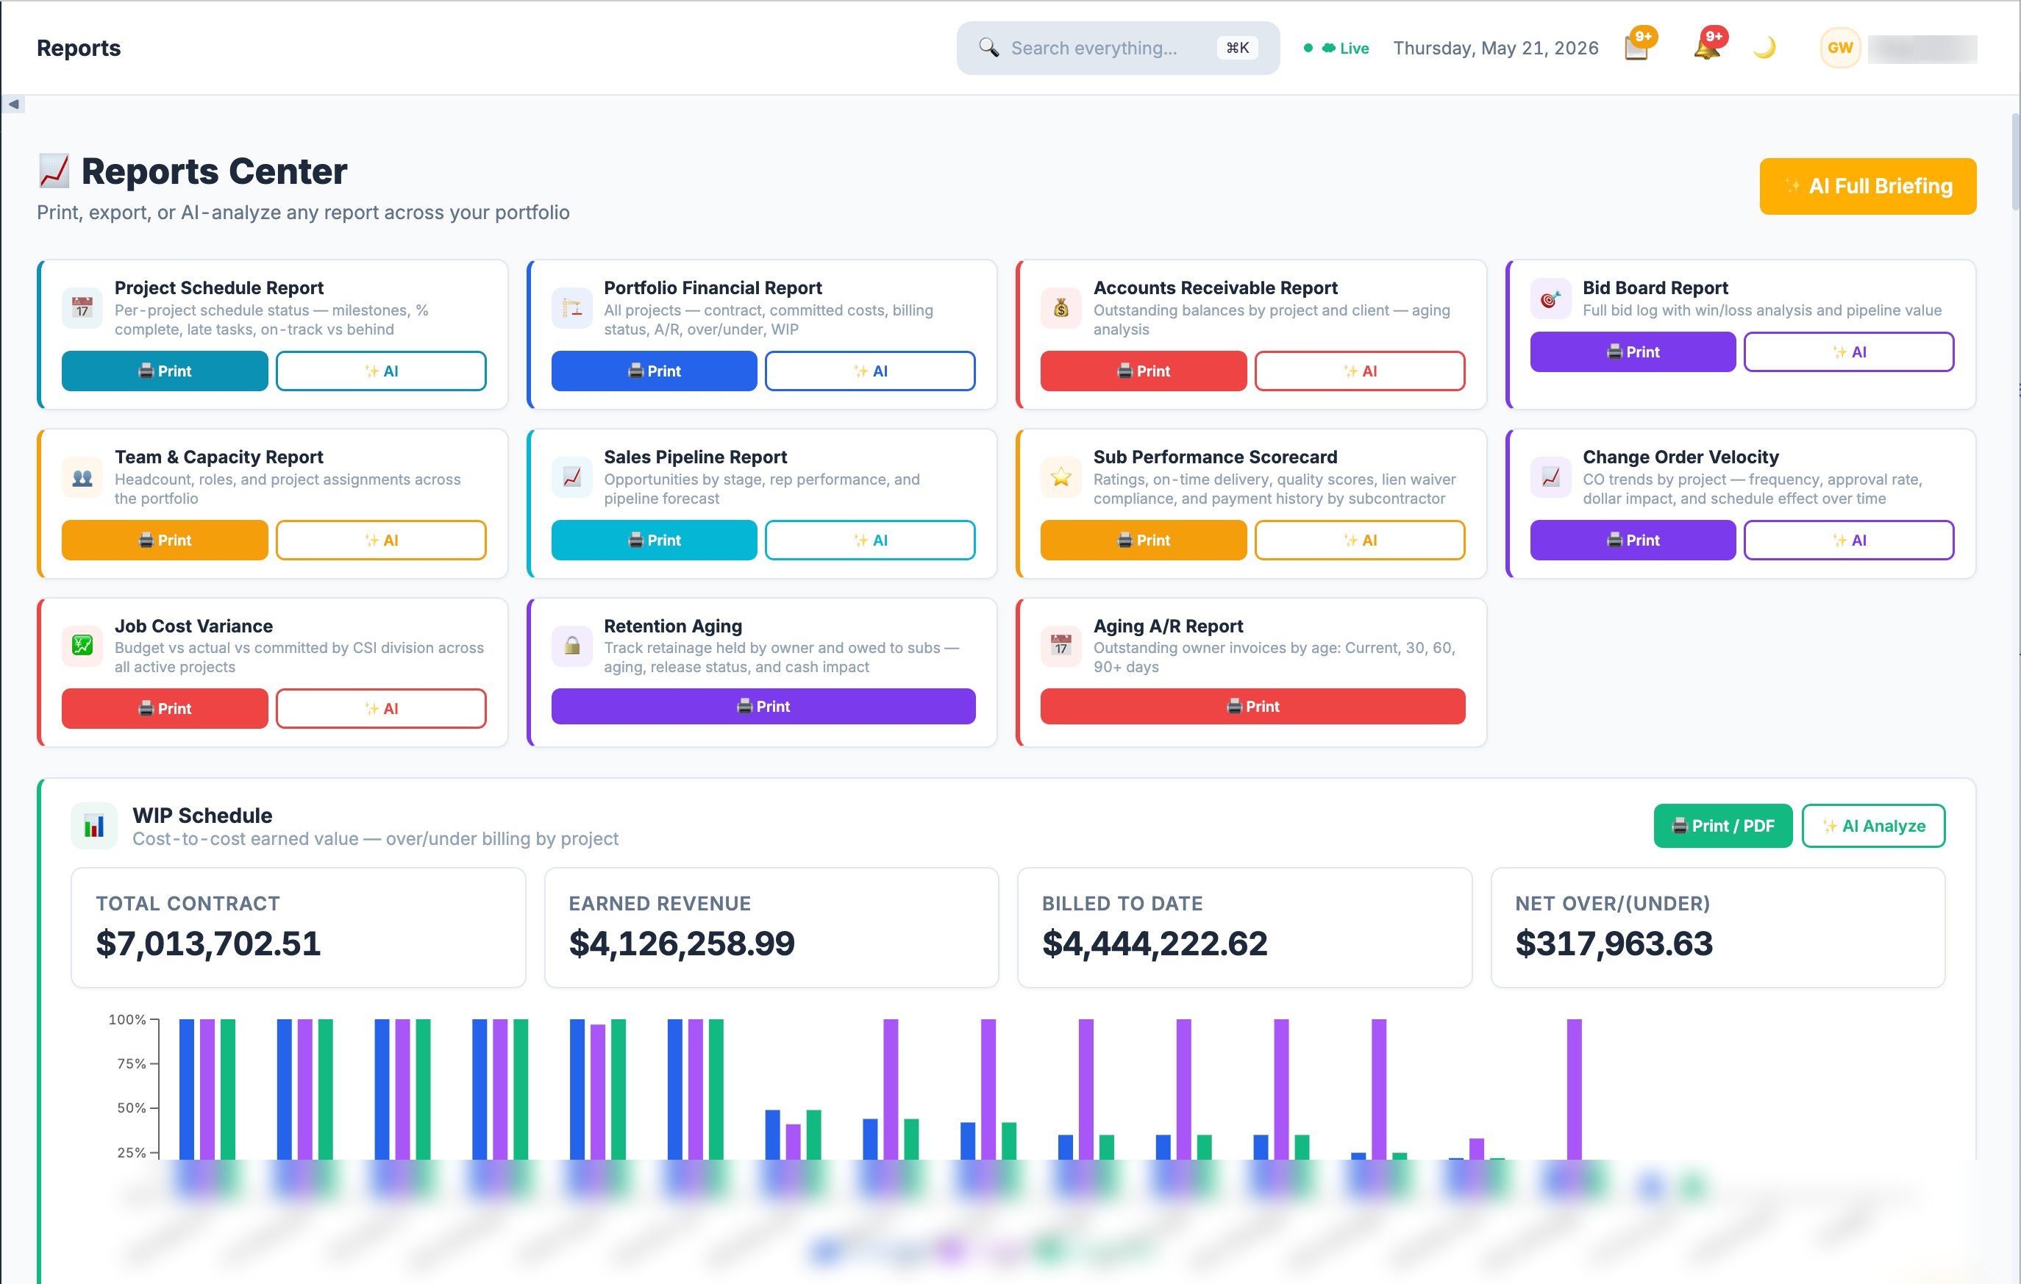Click the Billed To Date value $4,444,222.62
The width and height of the screenshot is (2021, 1284).
coord(1155,944)
